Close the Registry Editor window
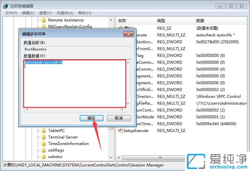The image size is (250, 171). click(242, 6)
